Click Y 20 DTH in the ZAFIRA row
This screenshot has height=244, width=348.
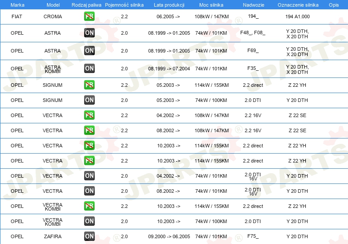point(297,236)
